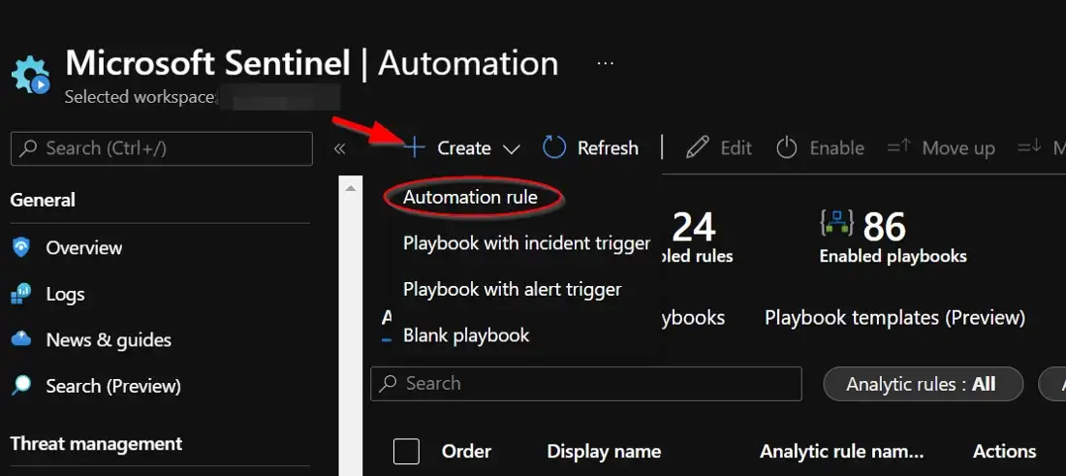1066x476 pixels.
Task: Open the Analytic rules filter
Action: (921, 384)
